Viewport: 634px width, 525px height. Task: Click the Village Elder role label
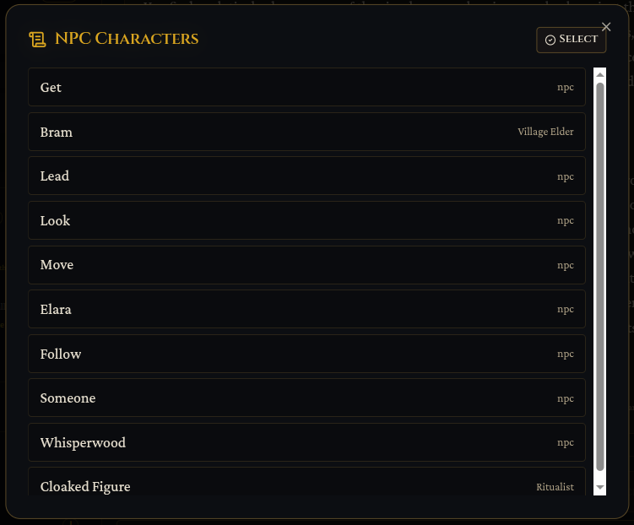pyautogui.click(x=545, y=133)
